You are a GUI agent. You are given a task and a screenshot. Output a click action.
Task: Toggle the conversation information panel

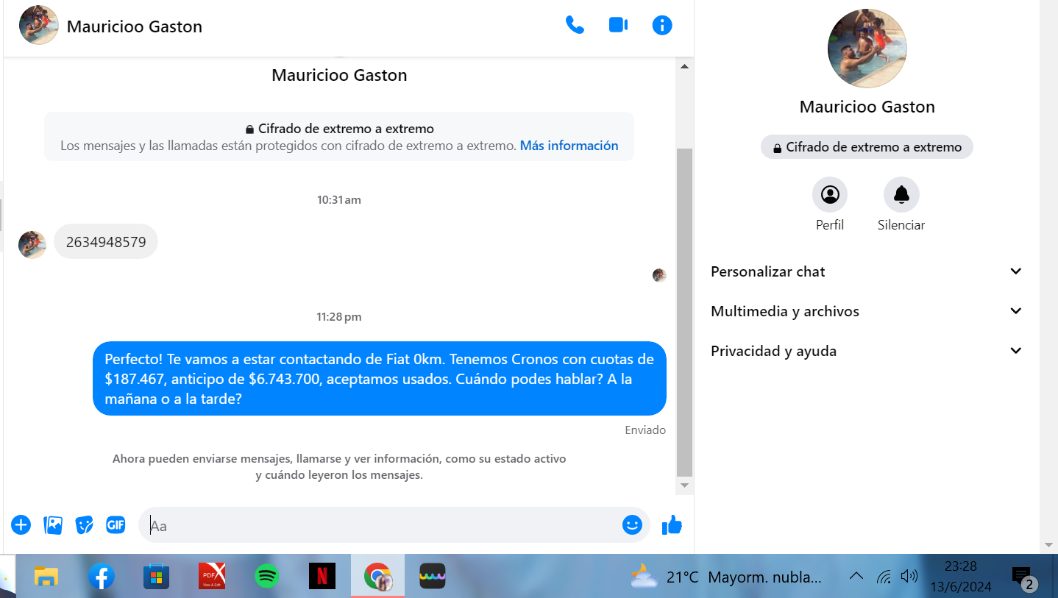pos(662,26)
